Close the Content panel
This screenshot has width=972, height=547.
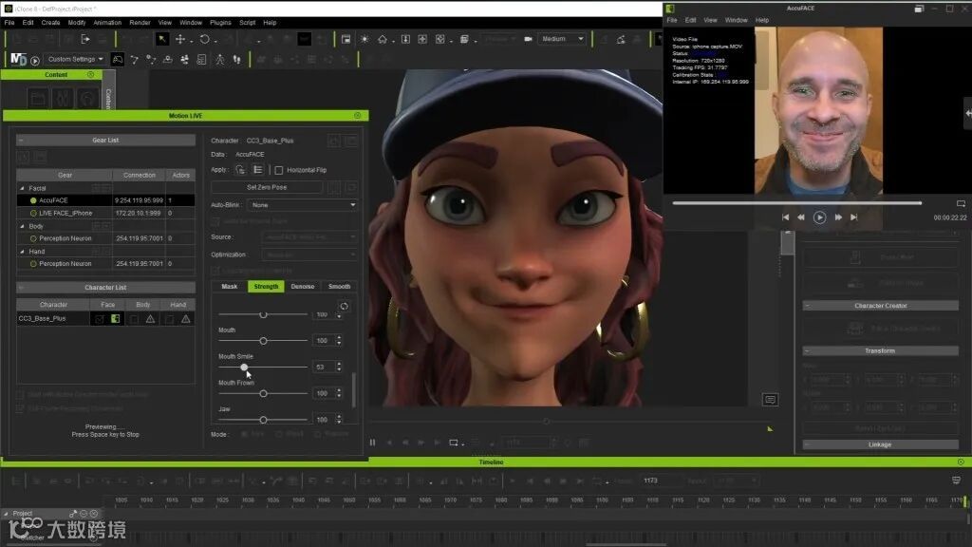[90, 74]
